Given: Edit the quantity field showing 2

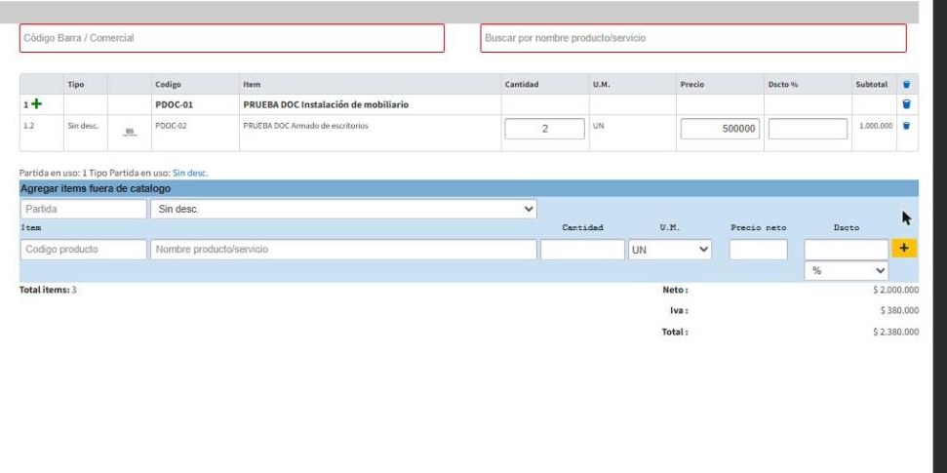Looking at the screenshot, I should [545, 129].
